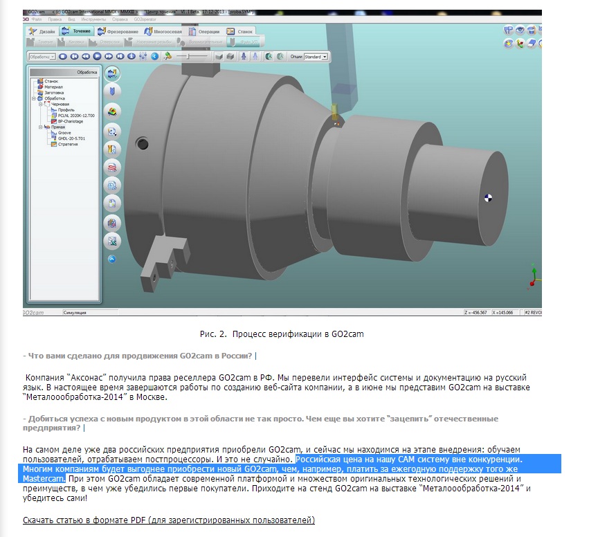Click the rewind simulation button
607x537 pixels.
[86, 57]
